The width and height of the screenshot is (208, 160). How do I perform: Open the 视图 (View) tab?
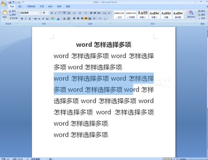[x=68, y=6]
